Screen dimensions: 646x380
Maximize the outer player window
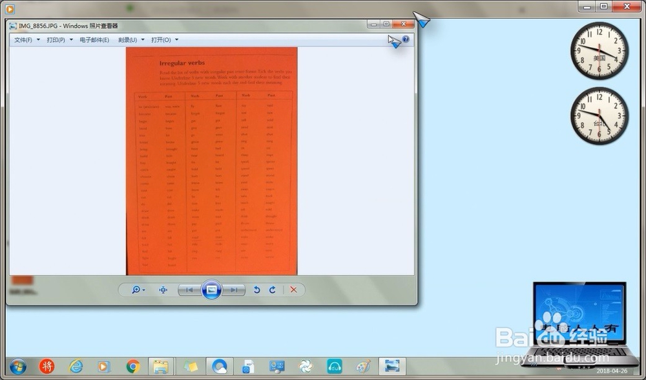603,6
